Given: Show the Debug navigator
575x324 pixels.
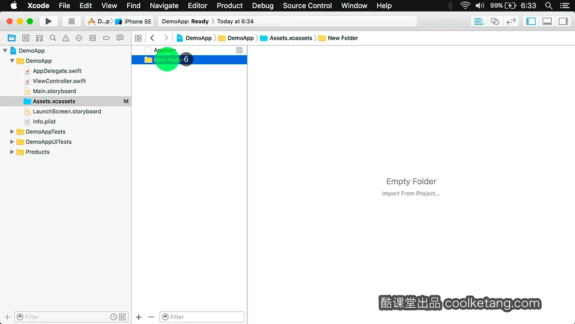Looking at the screenshot, I should coord(93,38).
